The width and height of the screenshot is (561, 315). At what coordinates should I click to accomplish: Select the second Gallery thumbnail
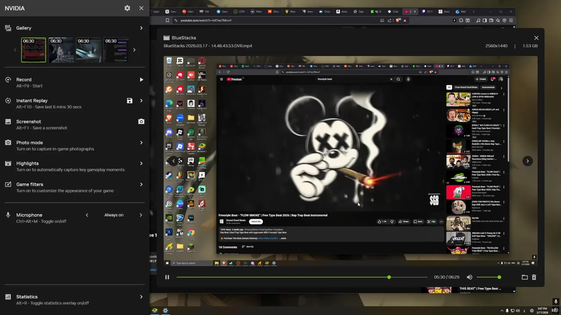click(61, 50)
